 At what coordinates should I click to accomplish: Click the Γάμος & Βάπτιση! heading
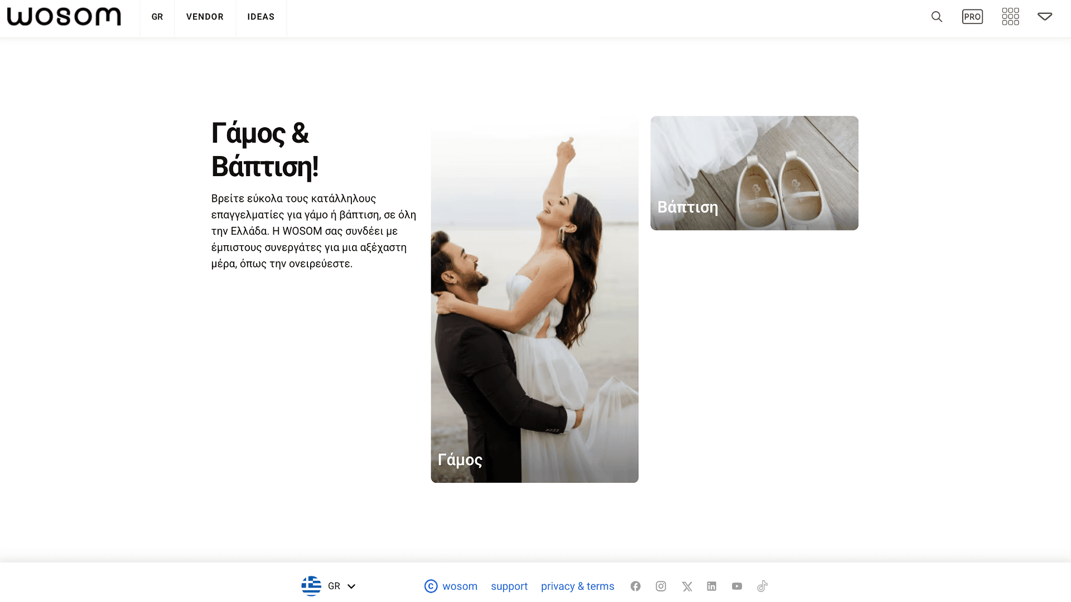(265, 150)
